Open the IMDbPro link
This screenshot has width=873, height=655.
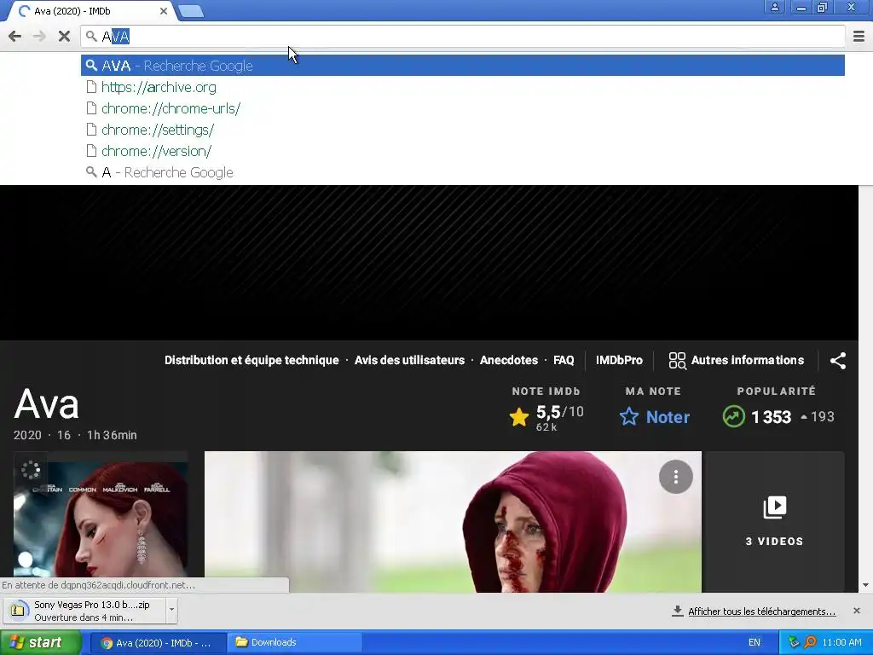click(x=619, y=361)
